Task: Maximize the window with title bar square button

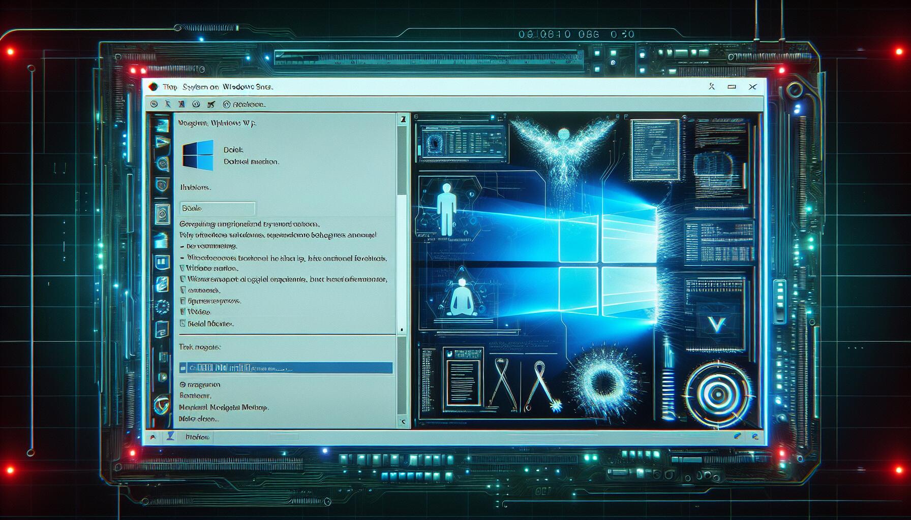Action: [x=732, y=87]
